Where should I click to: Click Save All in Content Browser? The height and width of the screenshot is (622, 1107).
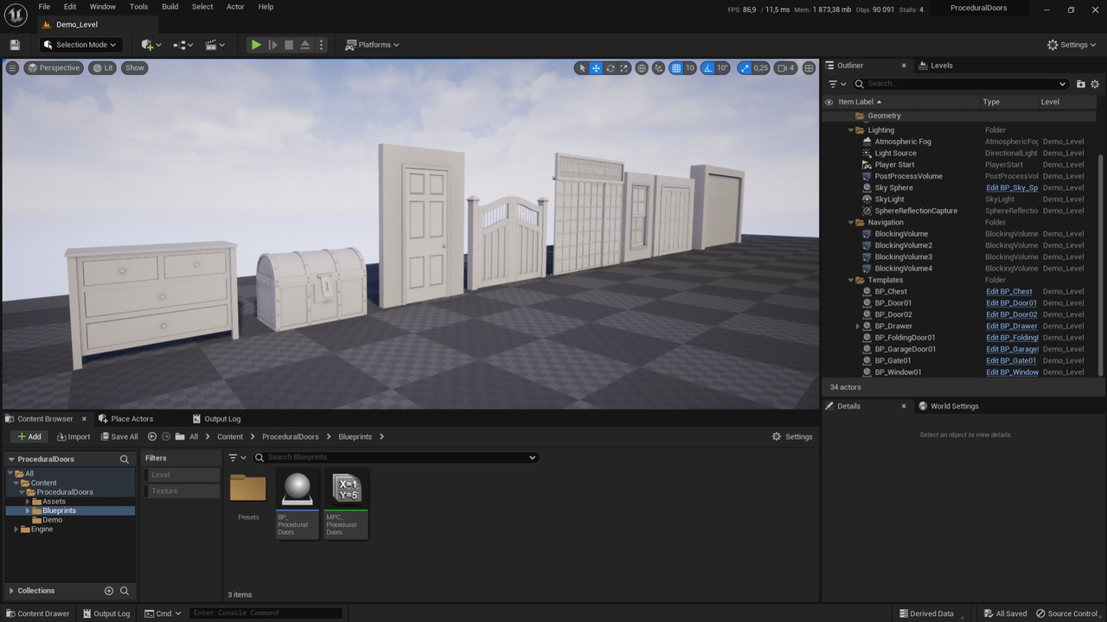coord(119,437)
